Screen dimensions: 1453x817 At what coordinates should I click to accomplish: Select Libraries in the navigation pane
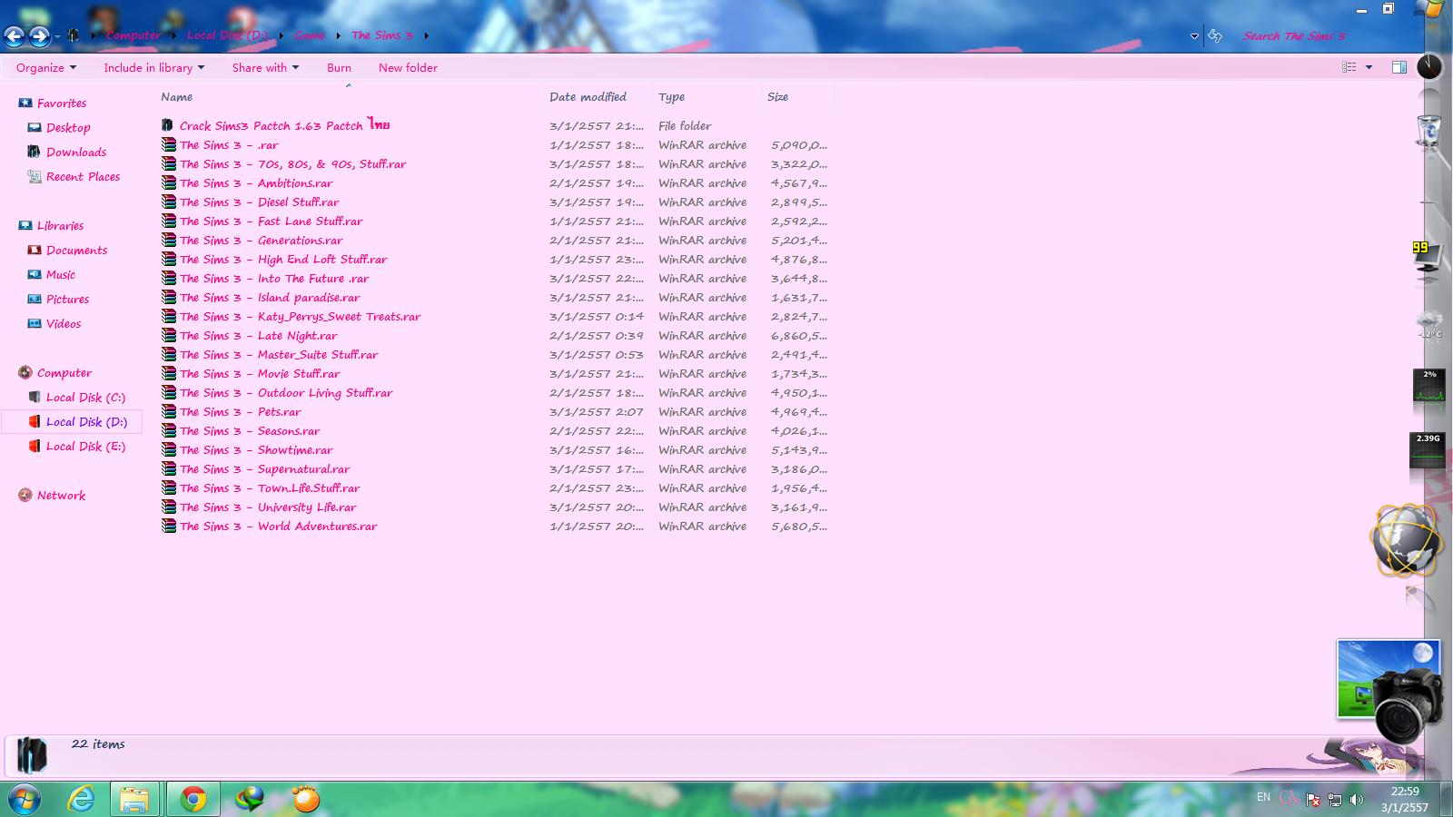(60, 226)
